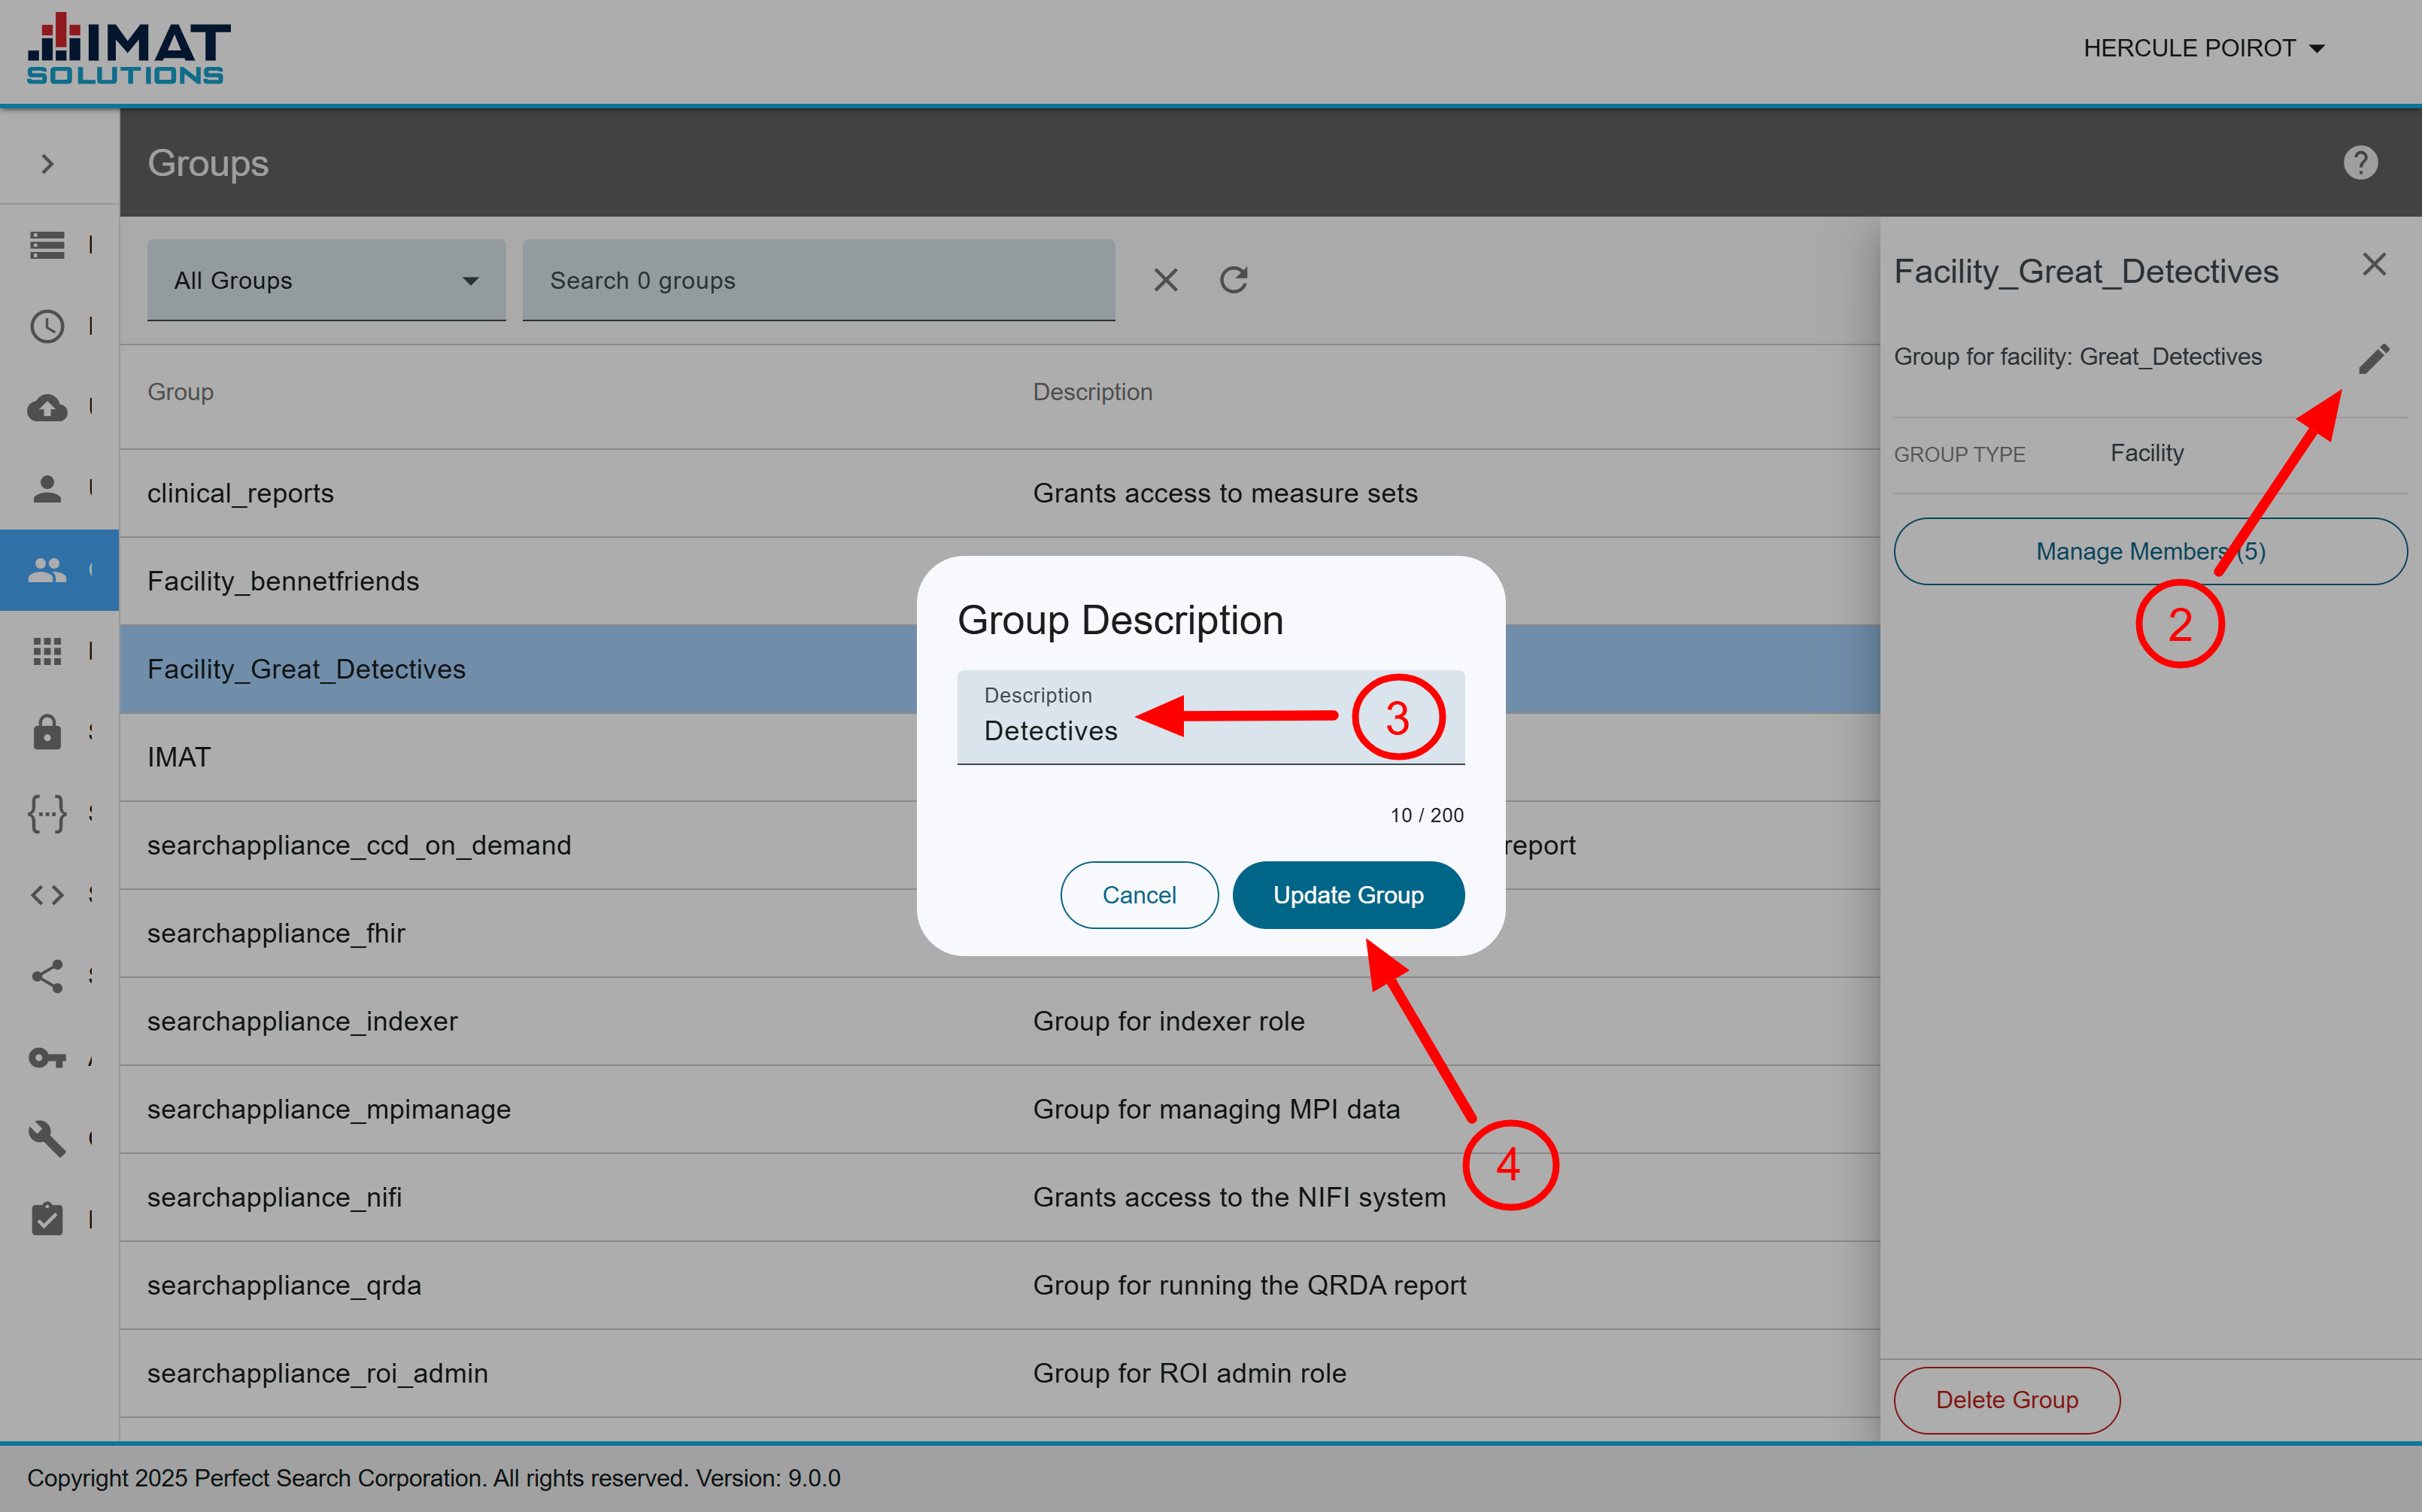Open Manage Members (5)
The image size is (2422, 1512).
(x=2150, y=551)
